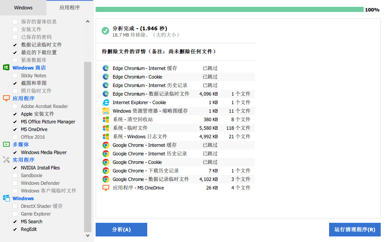Toggle NVIDIA Install Files checkbox
Viewport: 385px width, 242px height.
tap(15, 168)
